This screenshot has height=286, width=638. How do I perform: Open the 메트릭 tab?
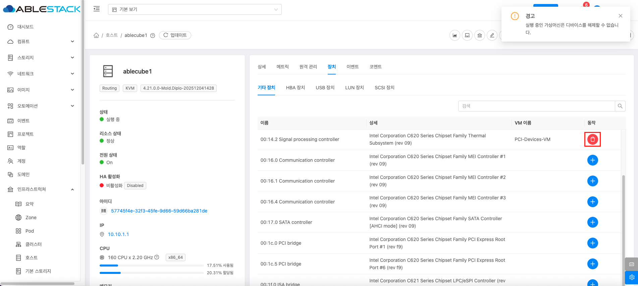[x=282, y=67]
